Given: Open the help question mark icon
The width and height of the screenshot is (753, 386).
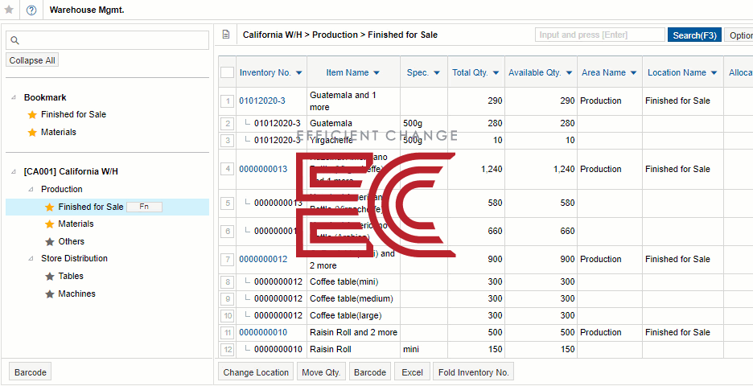Looking at the screenshot, I should pyautogui.click(x=31, y=10).
